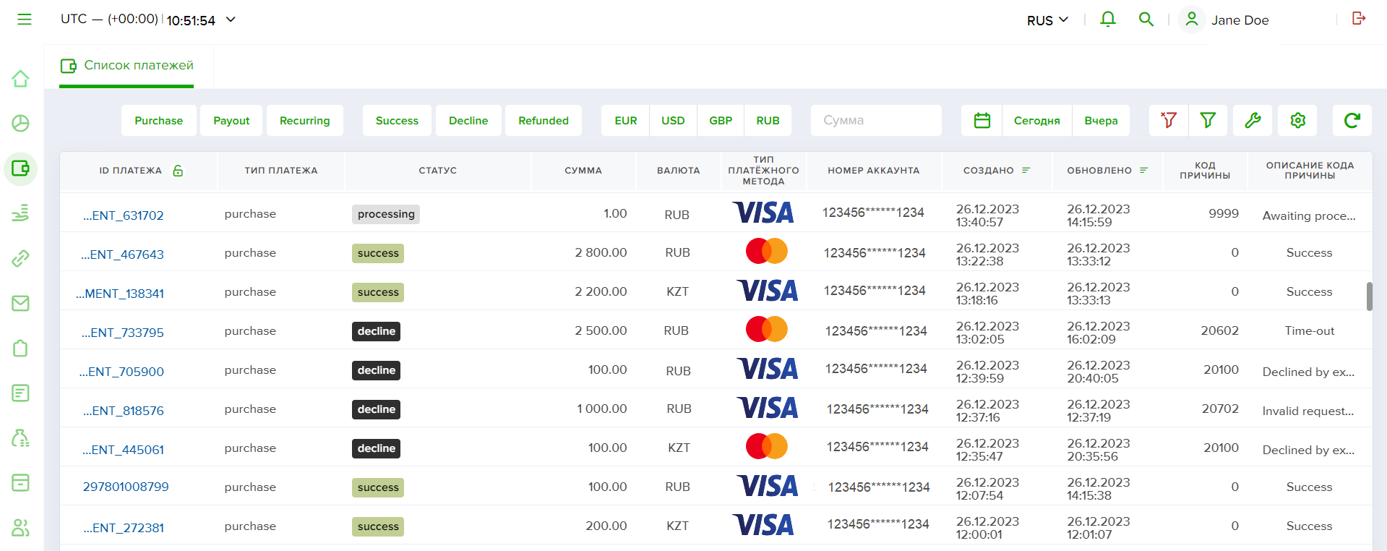This screenshot has width=1387, height=551.
Task: Toggle the lock icon beside ID платежа
Action: coord(178,171)
